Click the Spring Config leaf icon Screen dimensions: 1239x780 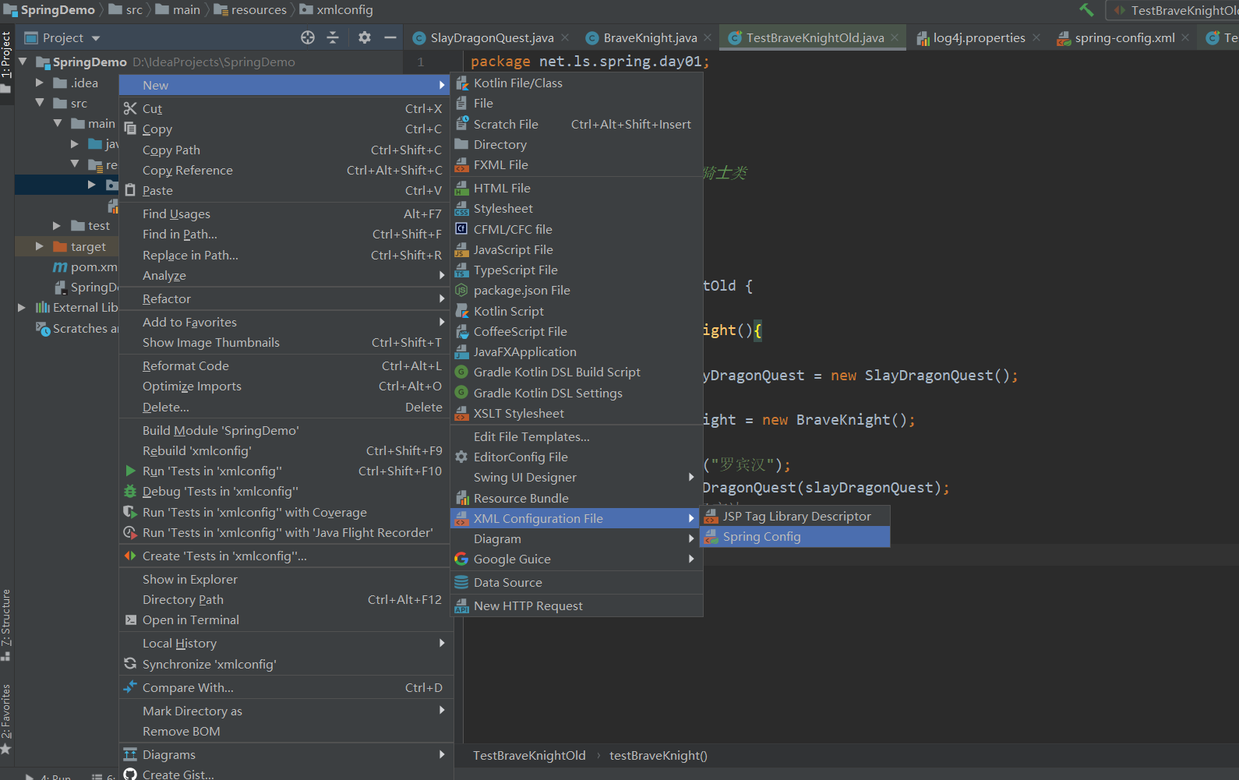(x=711, y=536)
